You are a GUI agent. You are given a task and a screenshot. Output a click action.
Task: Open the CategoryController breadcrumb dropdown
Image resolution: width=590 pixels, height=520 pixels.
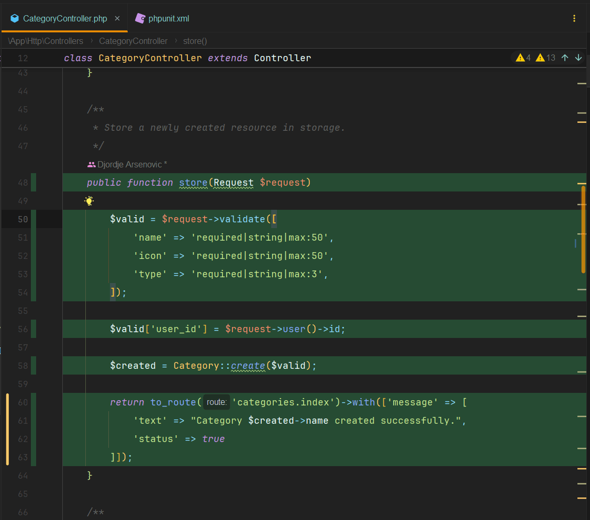click(133, 41)
